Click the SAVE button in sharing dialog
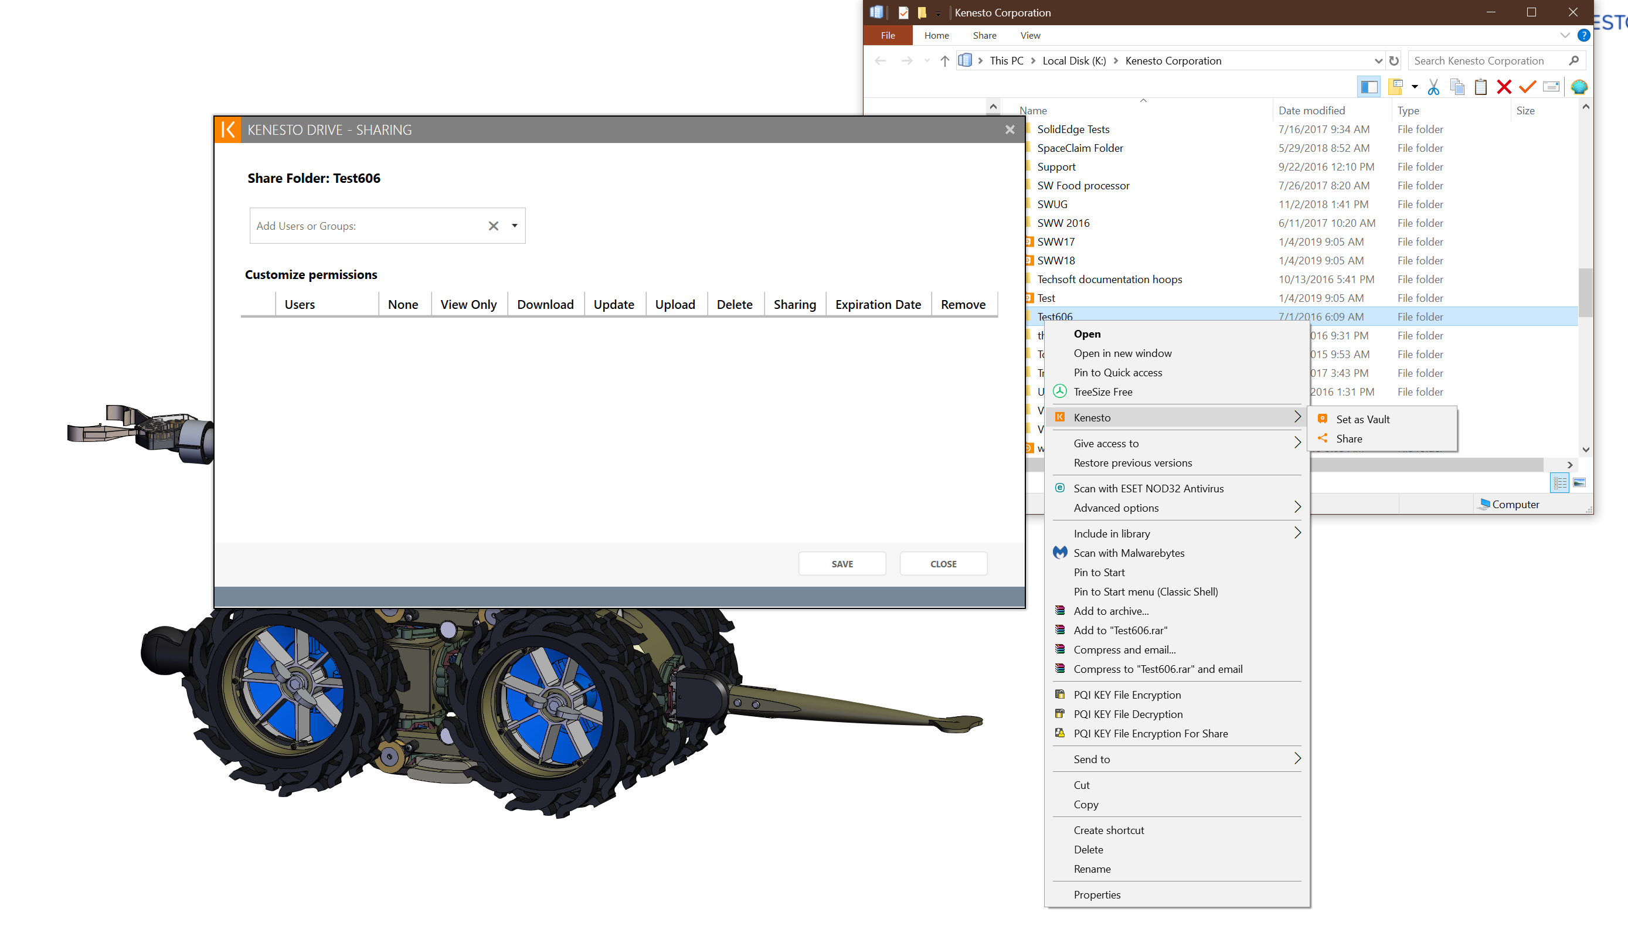Viewport: 1628px width, 936px height. [842, 564]
